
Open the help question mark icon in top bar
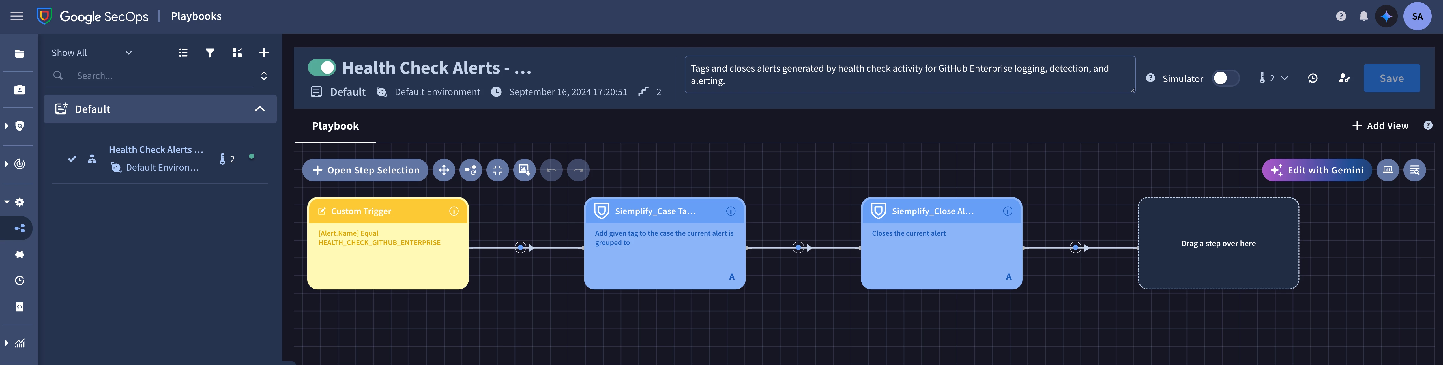(1341, 16)
